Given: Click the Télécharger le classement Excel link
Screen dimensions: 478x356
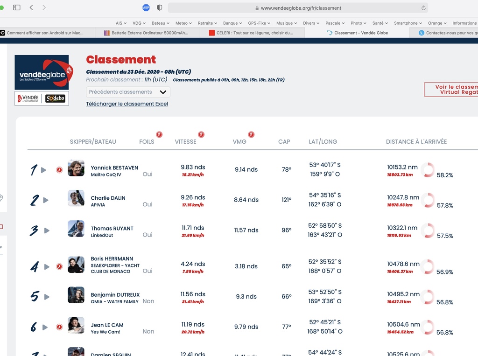Looking at the screenshot, I should coord(127,104).
